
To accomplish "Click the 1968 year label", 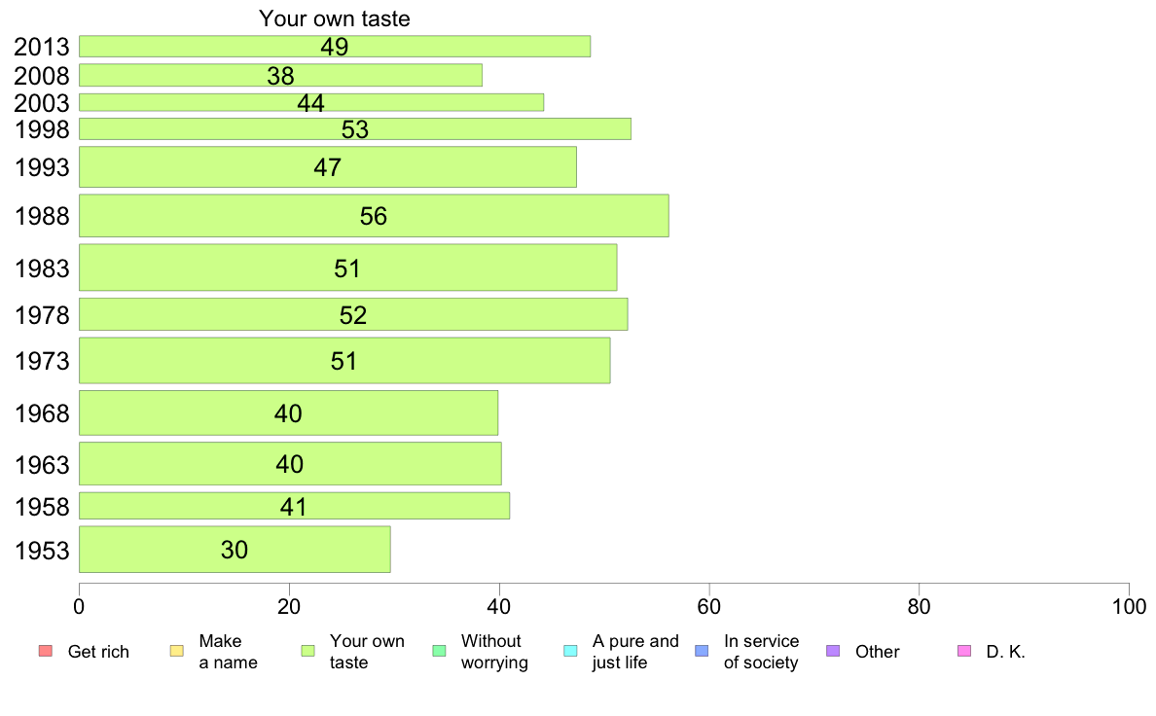I will click(x=42, y=413).
